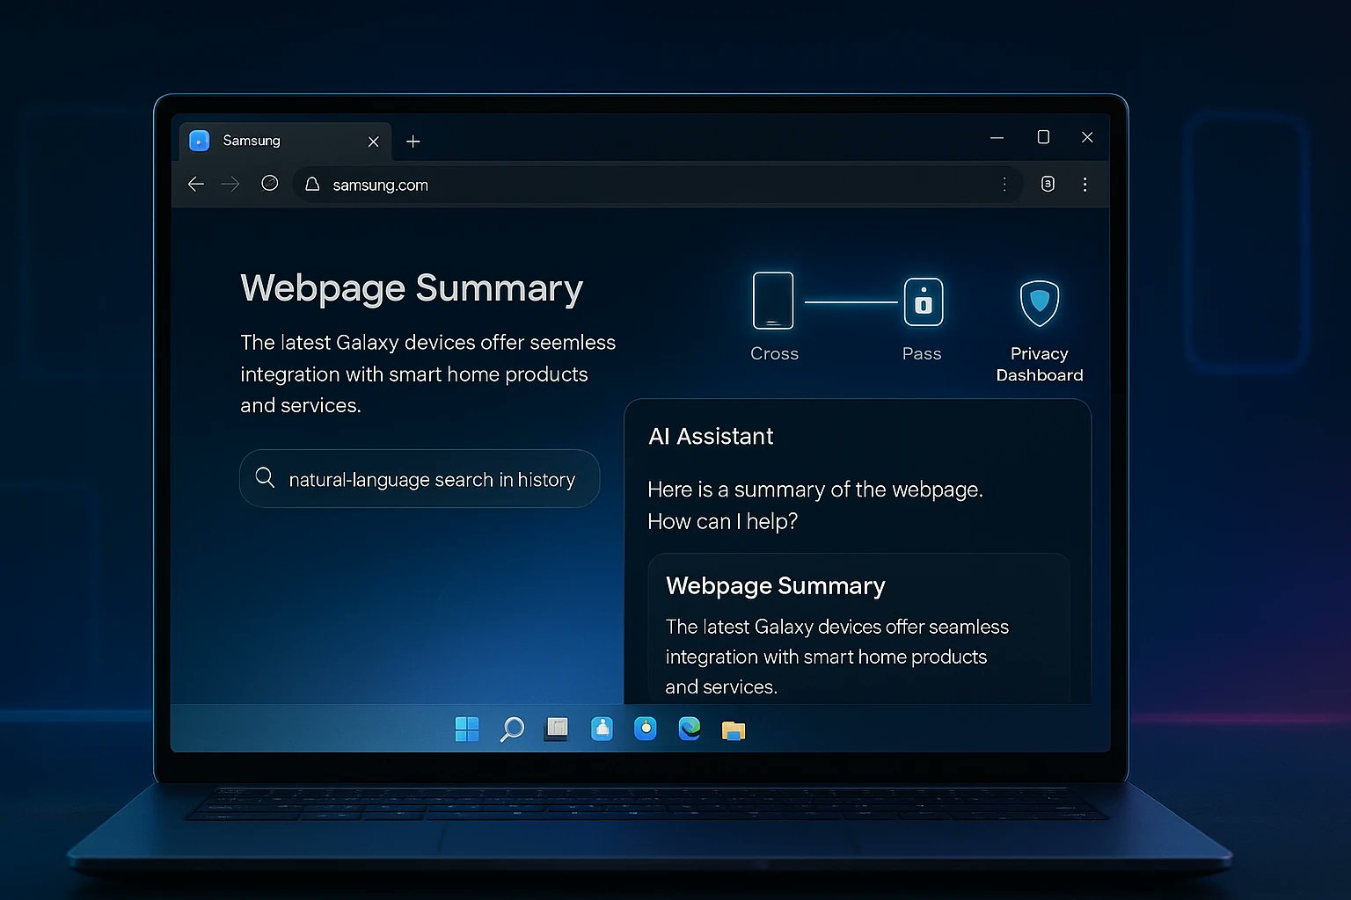Click 'Here is a summary of the webpage.' text
1351x900 pixels.
coord(815,490)
